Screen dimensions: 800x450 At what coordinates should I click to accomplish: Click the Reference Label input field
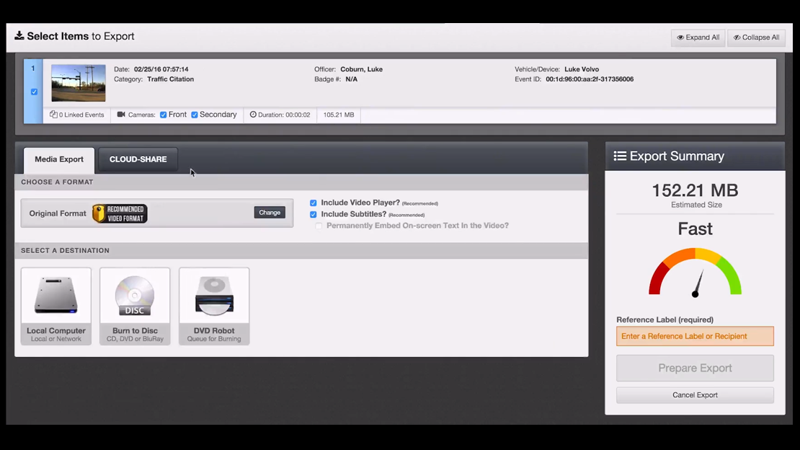pyautogui.click(x=695, y=336)
